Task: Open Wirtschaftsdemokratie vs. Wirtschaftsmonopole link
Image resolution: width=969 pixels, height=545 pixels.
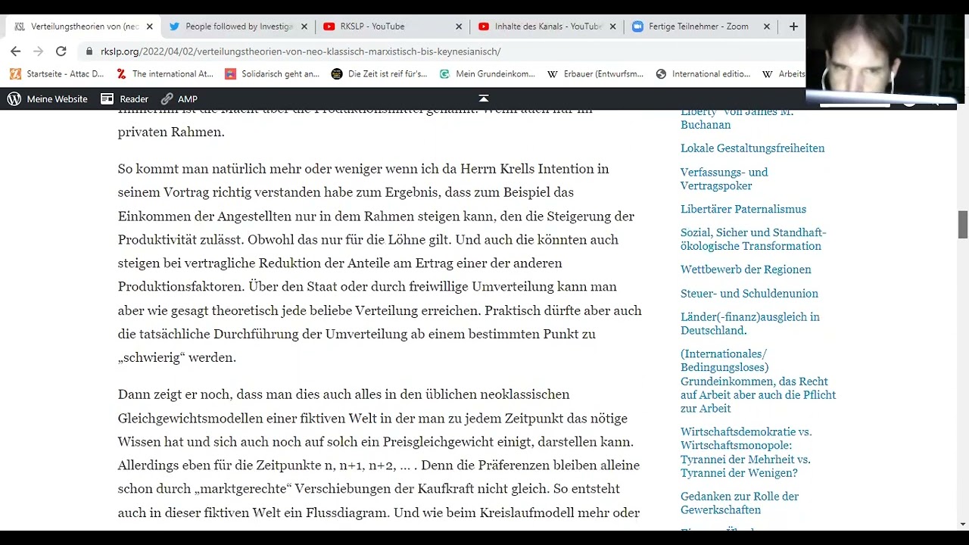Action: click(746, 452)
